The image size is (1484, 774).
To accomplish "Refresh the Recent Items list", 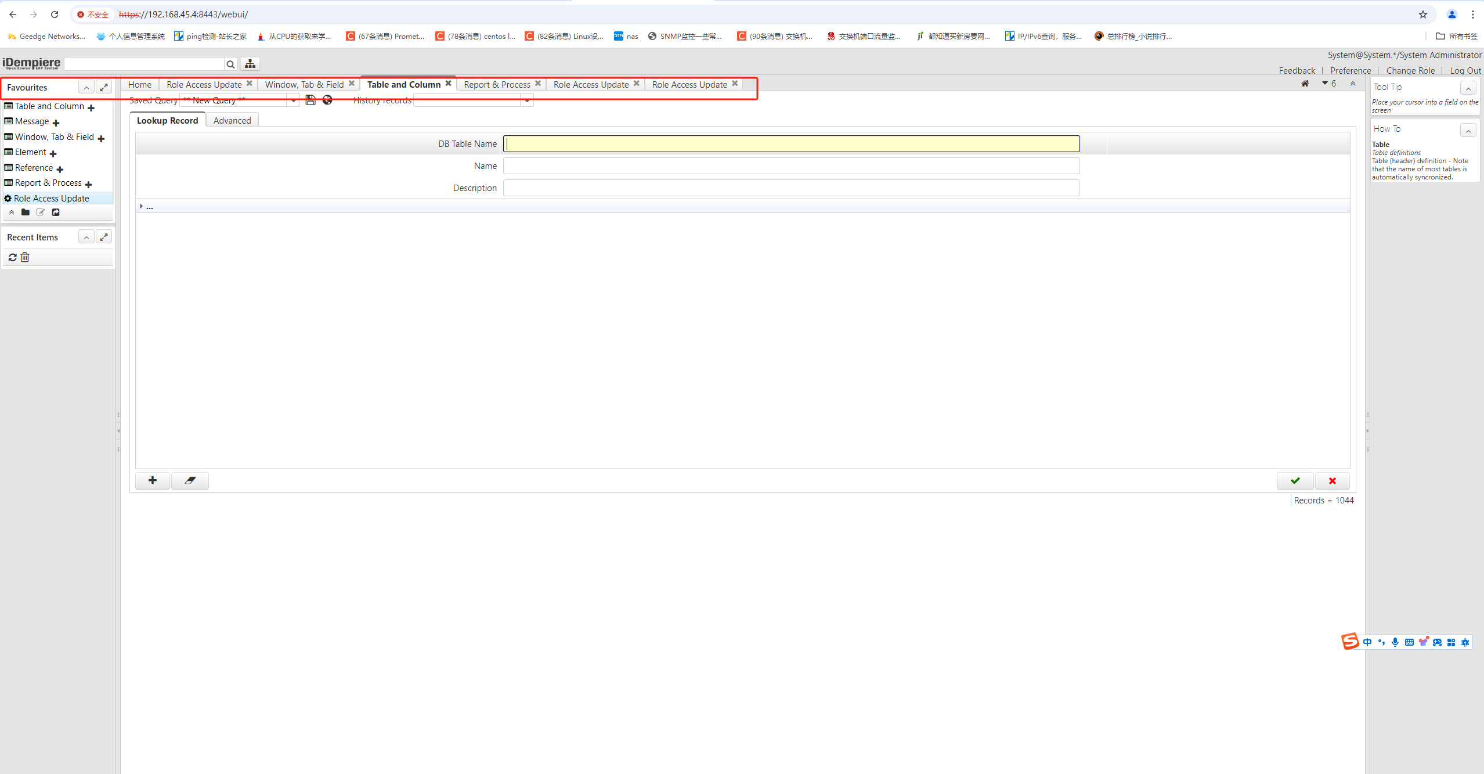I will click(12, 257).
